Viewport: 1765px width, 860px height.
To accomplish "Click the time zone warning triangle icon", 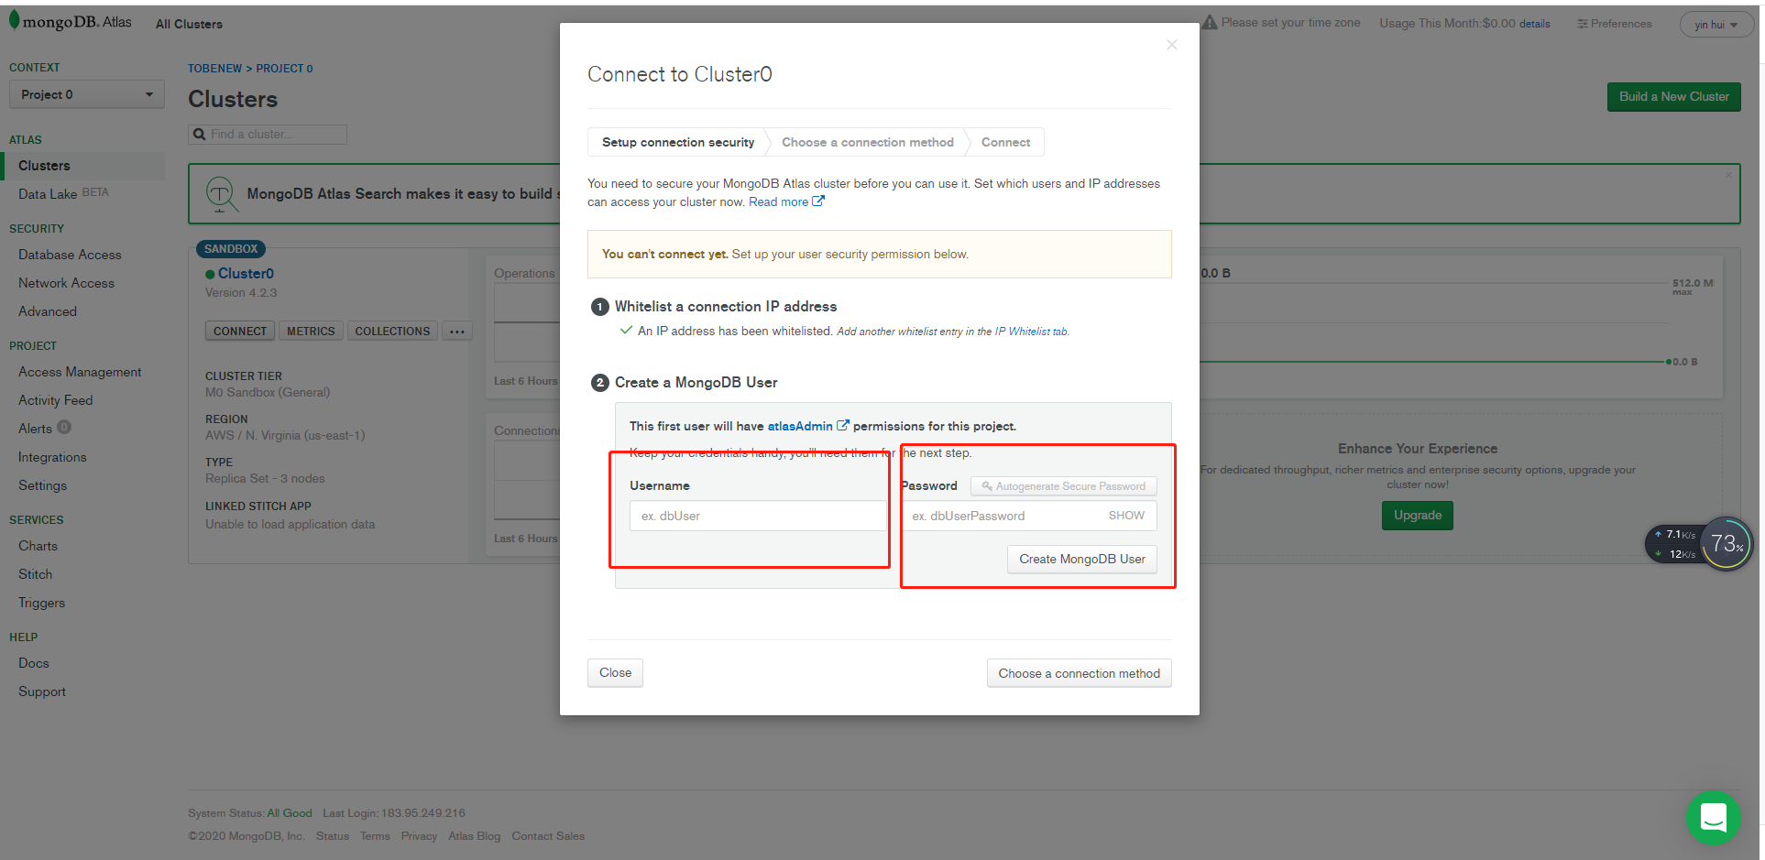I will pos(1210,22).
